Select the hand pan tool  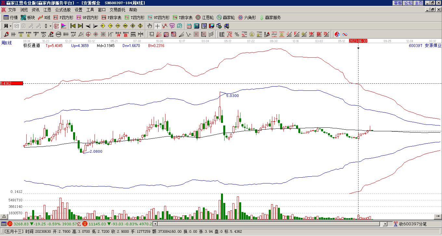(149, 26)
